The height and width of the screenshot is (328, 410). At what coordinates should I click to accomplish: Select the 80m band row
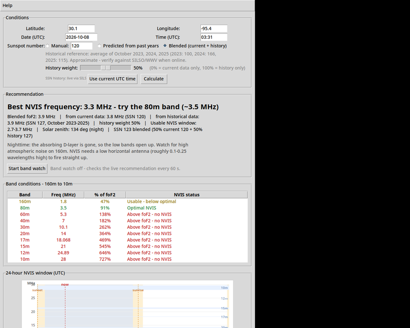coord(128,208)
